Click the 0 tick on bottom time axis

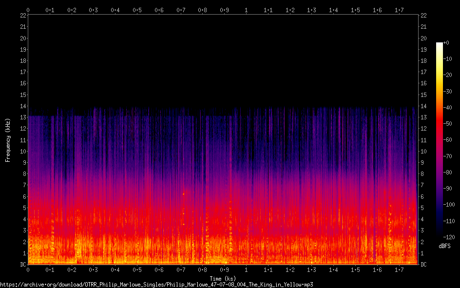coord(28,269)
